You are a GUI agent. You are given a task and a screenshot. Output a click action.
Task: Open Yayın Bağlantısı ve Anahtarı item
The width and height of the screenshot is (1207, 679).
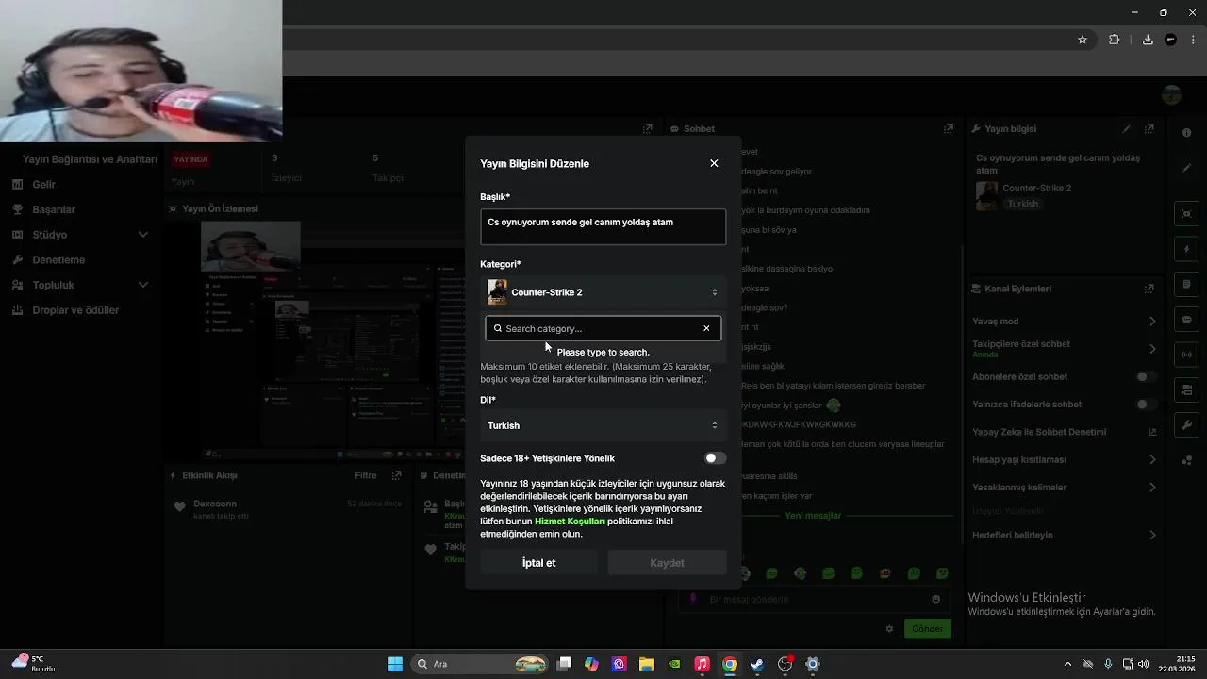coord(90,159)
